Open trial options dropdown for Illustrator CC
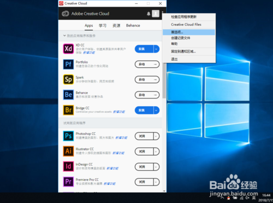This screenshot has height=203, width=273. (x=156, y=152)
